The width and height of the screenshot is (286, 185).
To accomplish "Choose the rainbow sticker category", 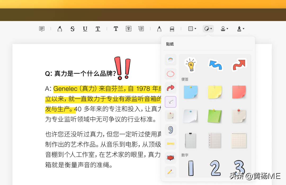I will click(171, 60).
